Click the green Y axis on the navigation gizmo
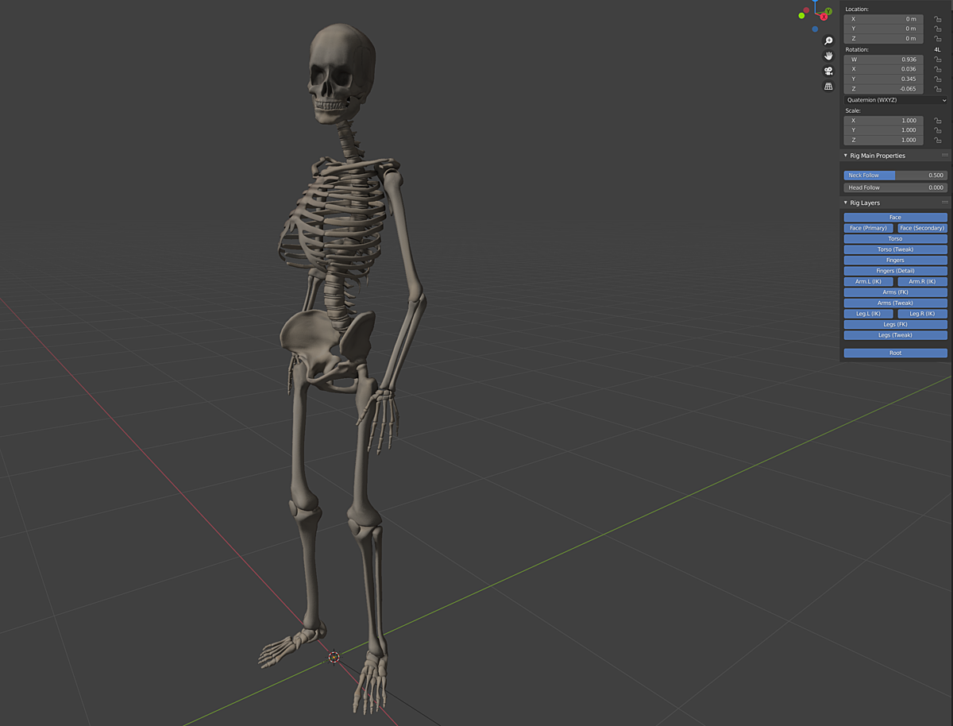 tap(828, 11)
